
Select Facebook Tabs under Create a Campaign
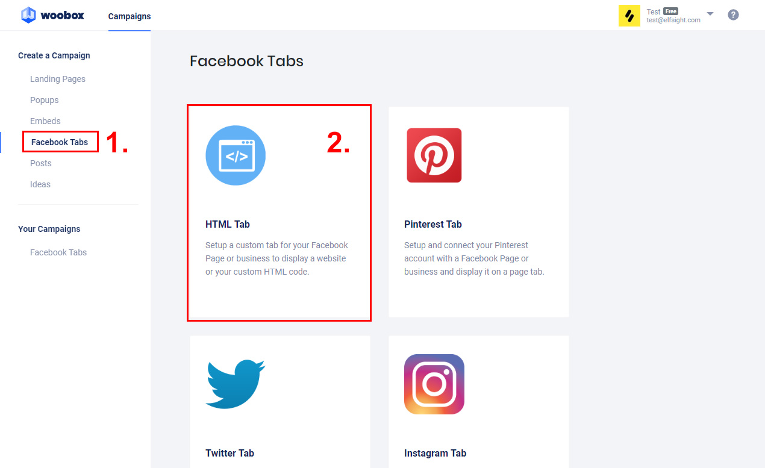[60, 142]
